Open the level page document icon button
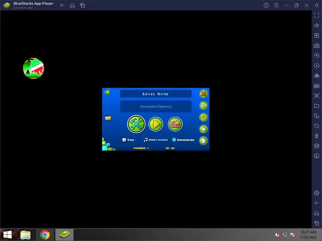 coord(203,141)
